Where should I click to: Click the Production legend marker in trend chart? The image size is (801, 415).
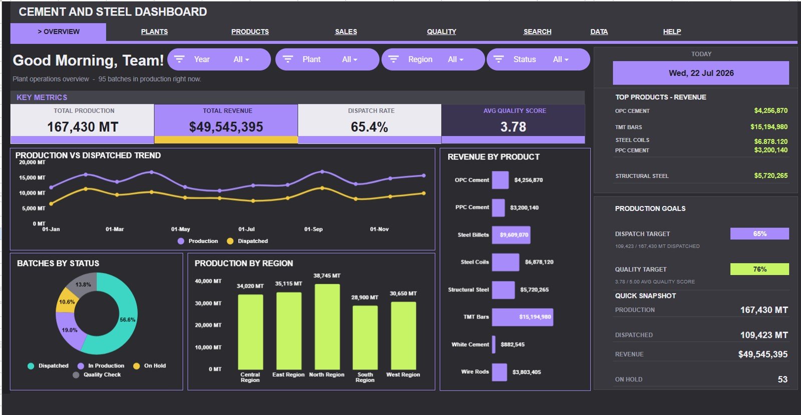pos(181,241)
